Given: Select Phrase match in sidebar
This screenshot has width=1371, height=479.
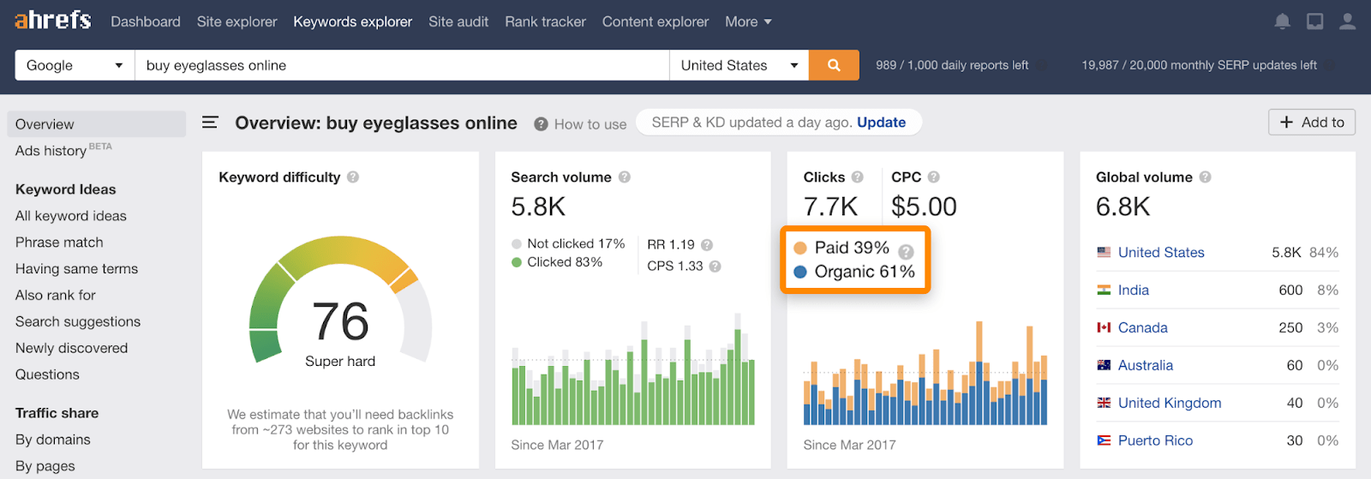Looking at the screenshot, I should coord(59,242).
